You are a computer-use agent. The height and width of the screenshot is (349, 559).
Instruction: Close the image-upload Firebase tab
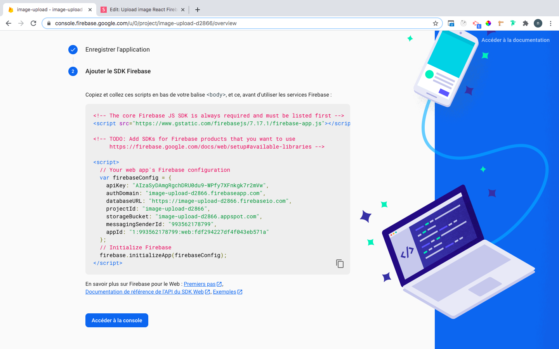(90, 10)
